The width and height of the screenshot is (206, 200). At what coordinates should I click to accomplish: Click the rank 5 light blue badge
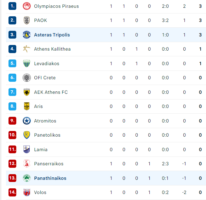(12, 63)
